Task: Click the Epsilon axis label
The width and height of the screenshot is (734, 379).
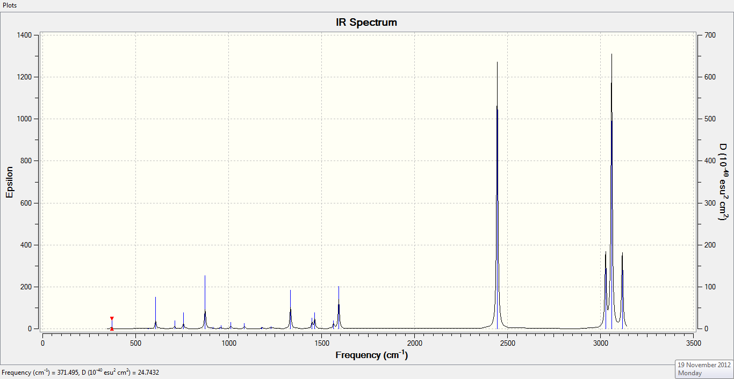Action: (10, 182)
